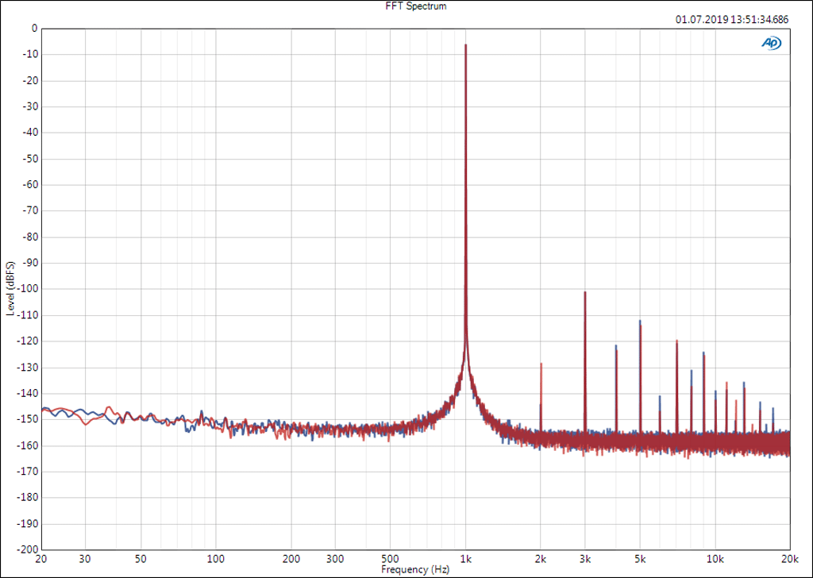Click the -150 tick label on level axis

[29, 419]
